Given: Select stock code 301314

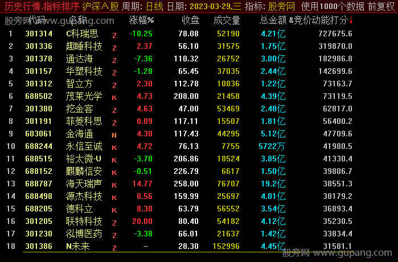Looking at the screenshot, I should [x=39, y=34].
